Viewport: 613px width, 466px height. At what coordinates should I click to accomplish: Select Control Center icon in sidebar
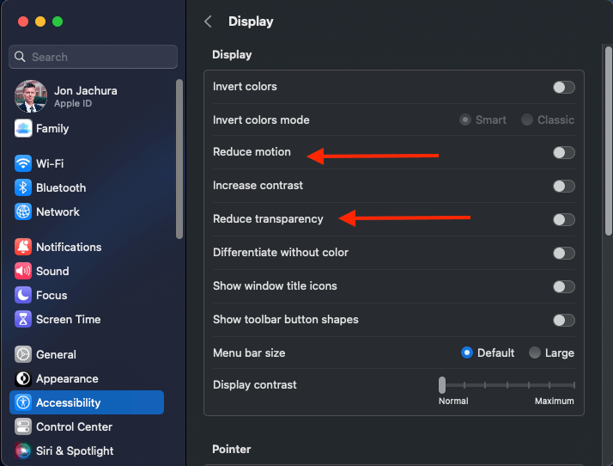point(23,426)
